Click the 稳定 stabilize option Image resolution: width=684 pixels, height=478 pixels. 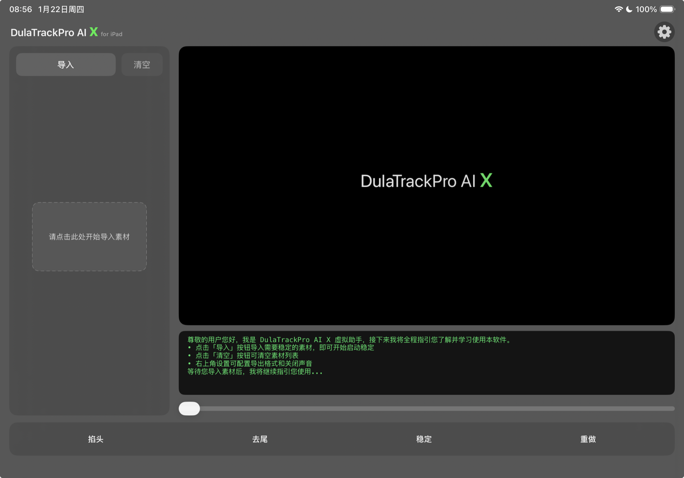[x=424, y=439]
